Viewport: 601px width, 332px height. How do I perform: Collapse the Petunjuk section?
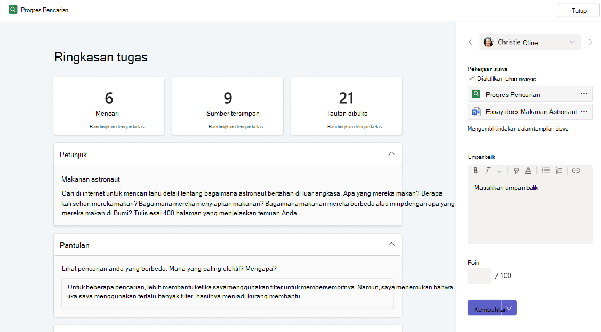[391, 154]
